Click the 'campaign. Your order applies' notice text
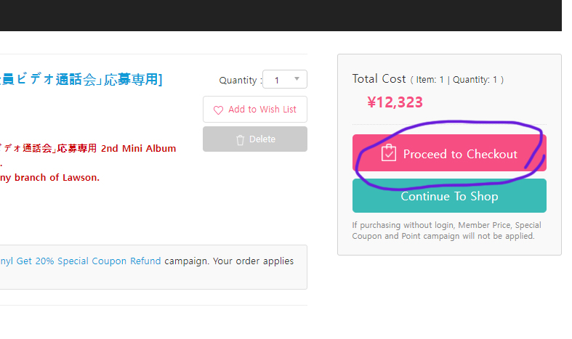 coord(229,261)
